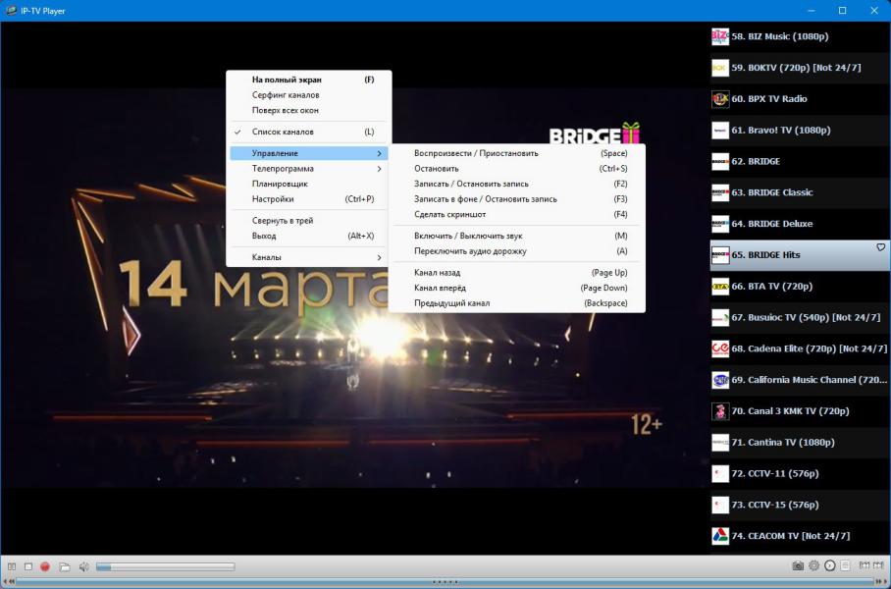This screenshot has width=891, height=589.
Task: Enable Поверх всех окон option
Action: click(x=286, y=110)
